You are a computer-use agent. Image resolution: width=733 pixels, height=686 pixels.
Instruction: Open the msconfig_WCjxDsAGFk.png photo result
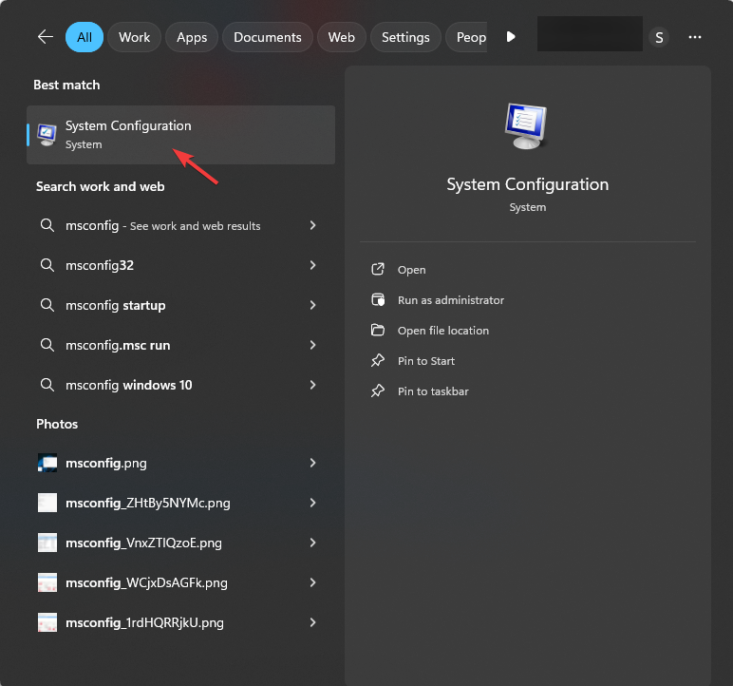point(181,582)
